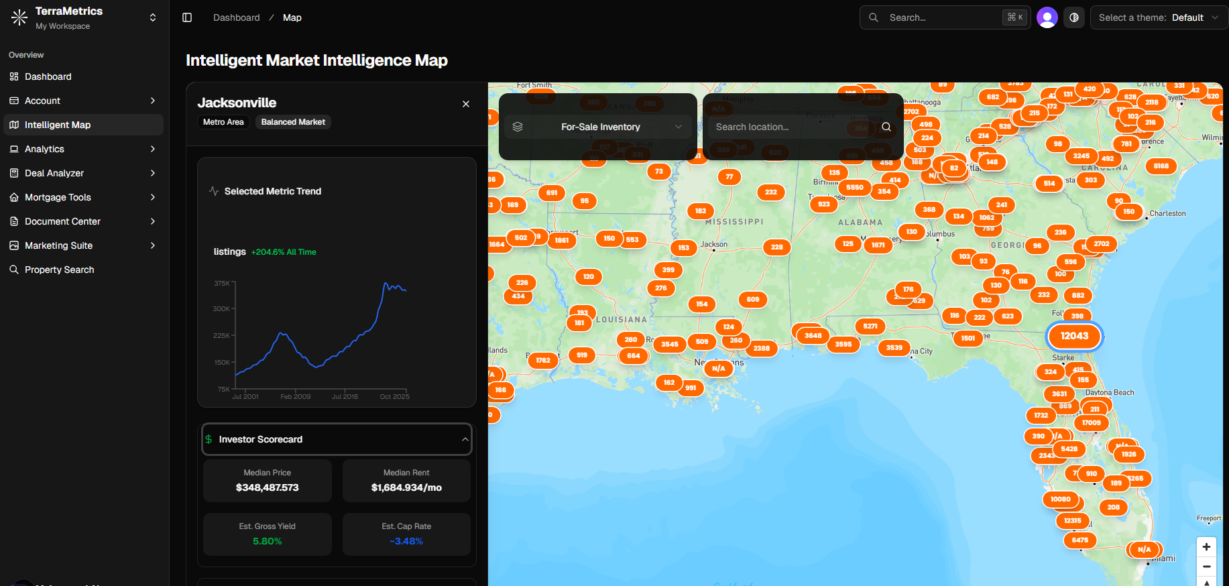Click the TerraMetrics logo icon
Image resolution: width=1229 pixels, height=586 pixels.
coord(19,17)
